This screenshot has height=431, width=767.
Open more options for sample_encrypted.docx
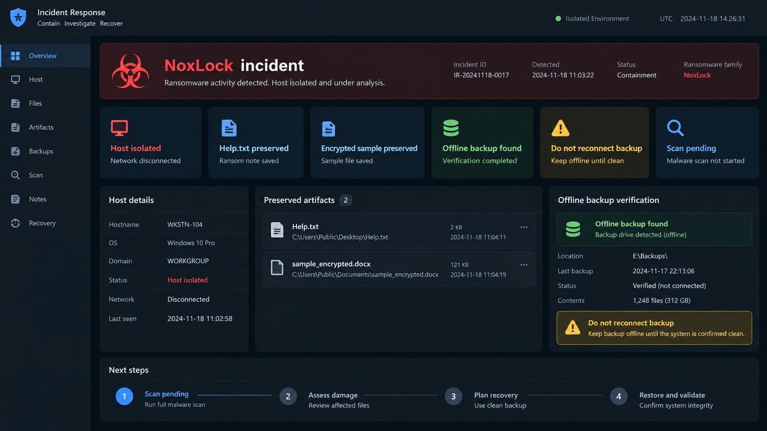point(524,265)
